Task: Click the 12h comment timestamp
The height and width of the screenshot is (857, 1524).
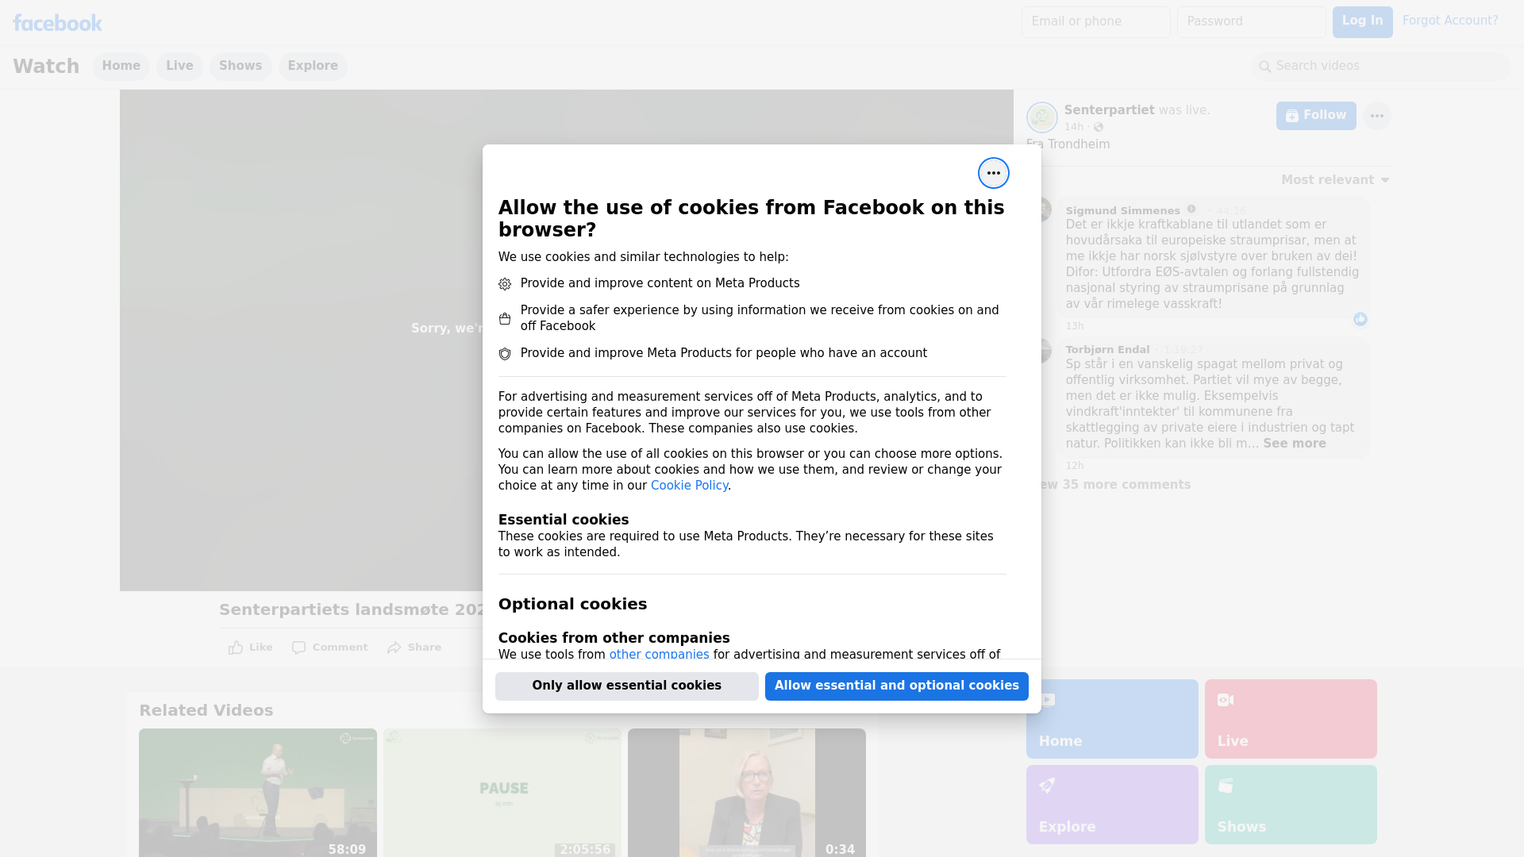Action: click(x=1074, y=466)
